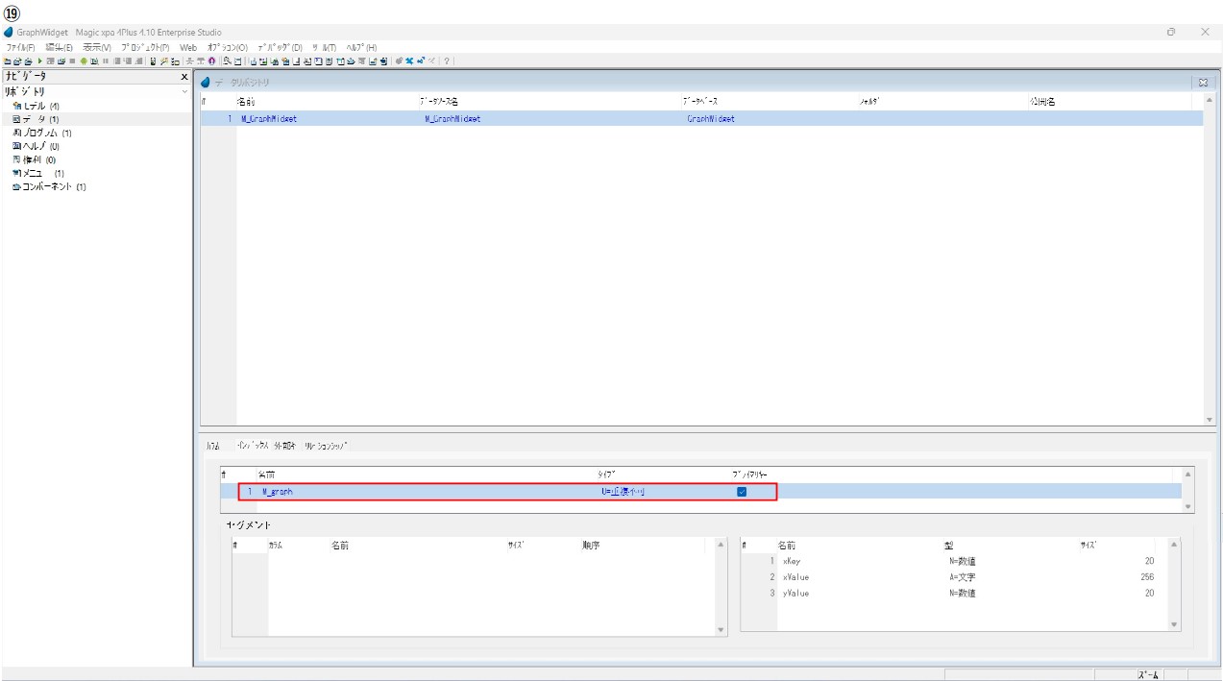Select the xValue row in column list
Viewport: 1223px width, 681px height.
(795, 577)
